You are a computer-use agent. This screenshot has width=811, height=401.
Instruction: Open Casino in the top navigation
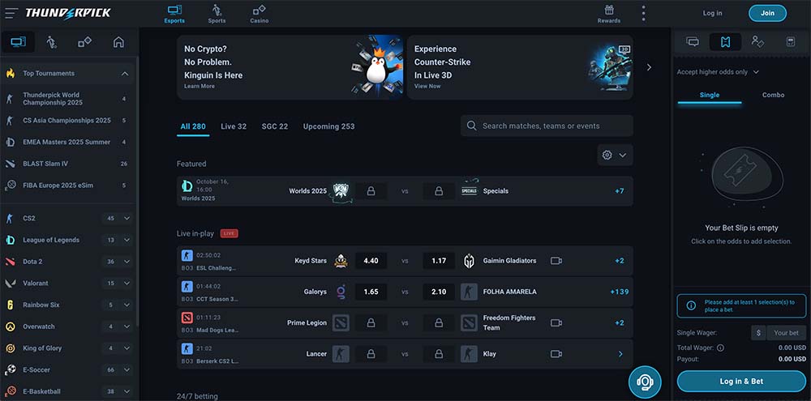click(x=260, y=14)
